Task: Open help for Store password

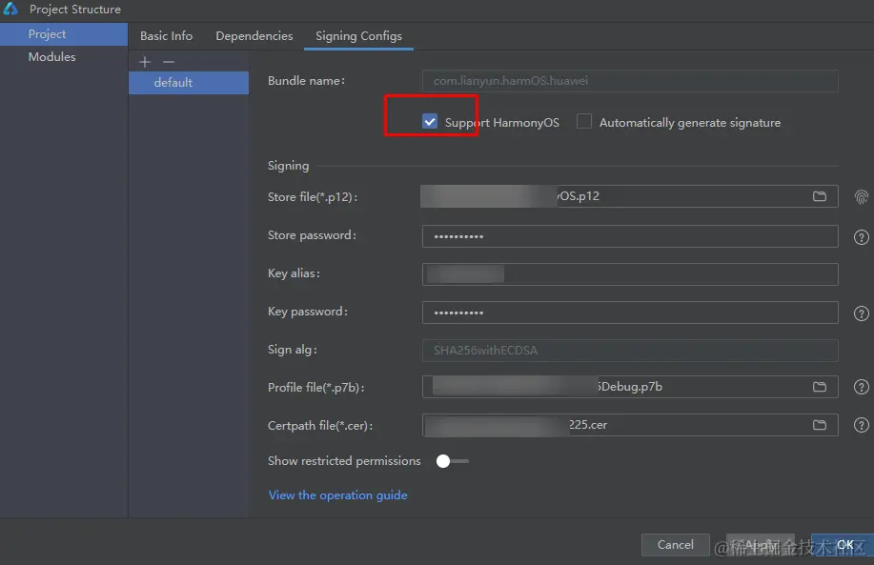Action: pos(862,237)
